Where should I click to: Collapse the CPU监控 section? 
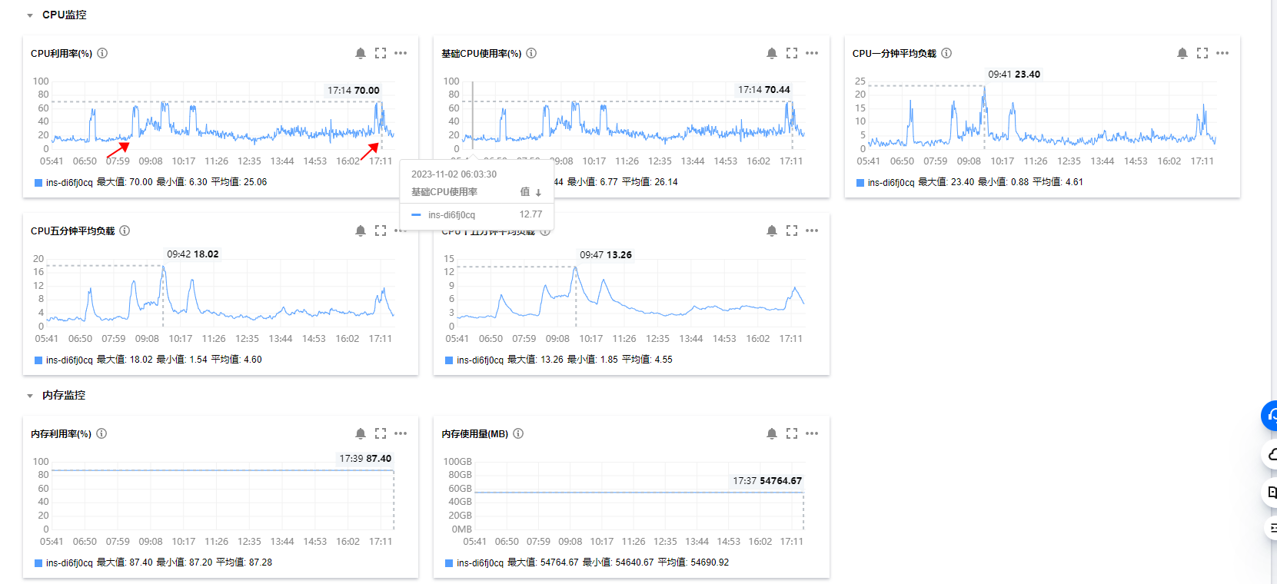pyautogui.click(x=30, y=15)
